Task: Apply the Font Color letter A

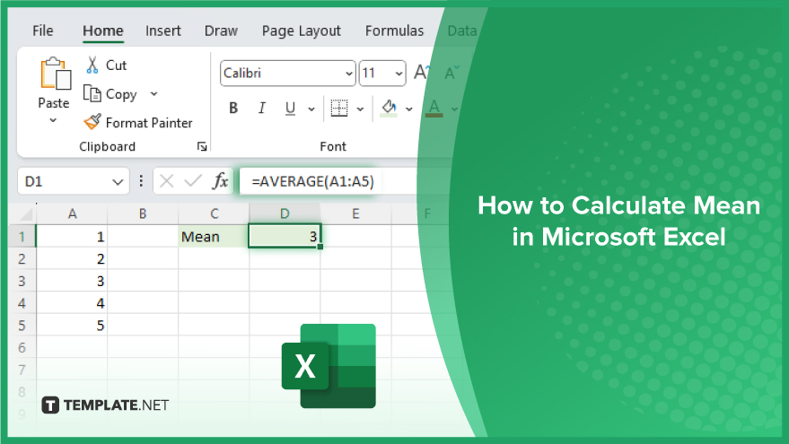Action: click(x=434, y=109)
